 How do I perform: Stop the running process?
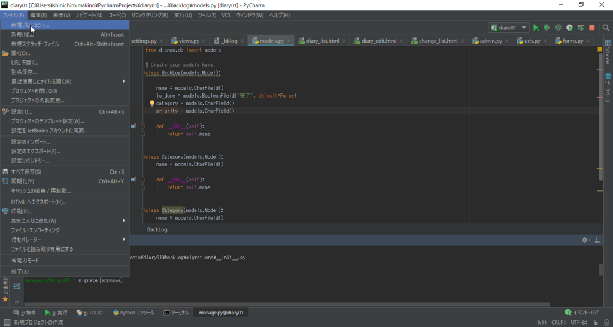592,28
